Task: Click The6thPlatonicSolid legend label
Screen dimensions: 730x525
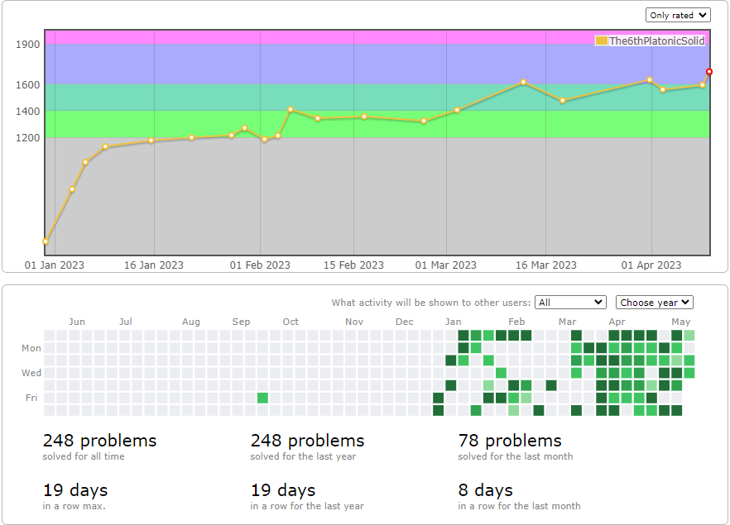Action: click(x=656, y=41)
